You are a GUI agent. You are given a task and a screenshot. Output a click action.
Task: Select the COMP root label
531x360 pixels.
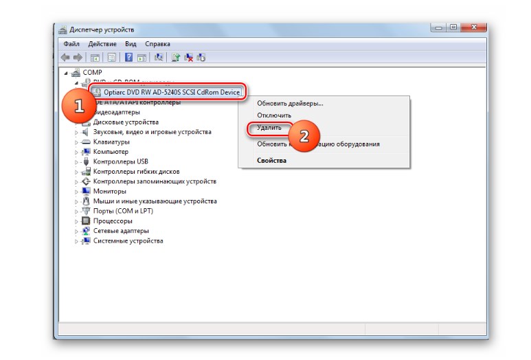(93, 72)
